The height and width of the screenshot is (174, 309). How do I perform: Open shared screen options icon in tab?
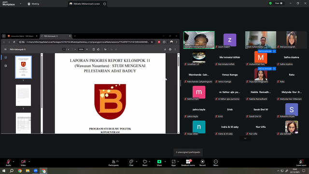pos(105,4)
